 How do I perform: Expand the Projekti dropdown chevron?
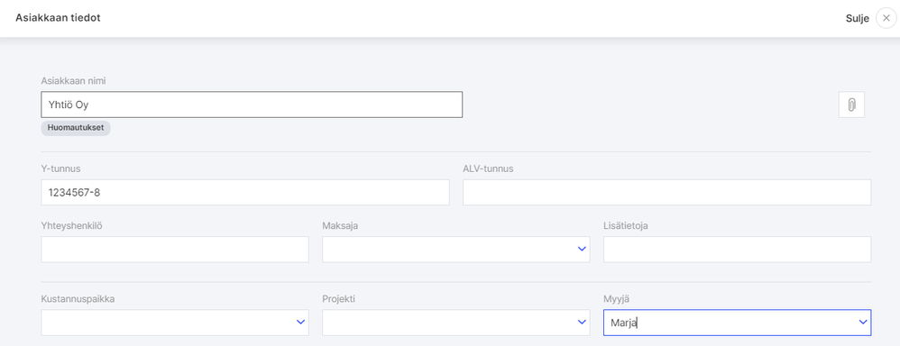[x=582, y=323]
